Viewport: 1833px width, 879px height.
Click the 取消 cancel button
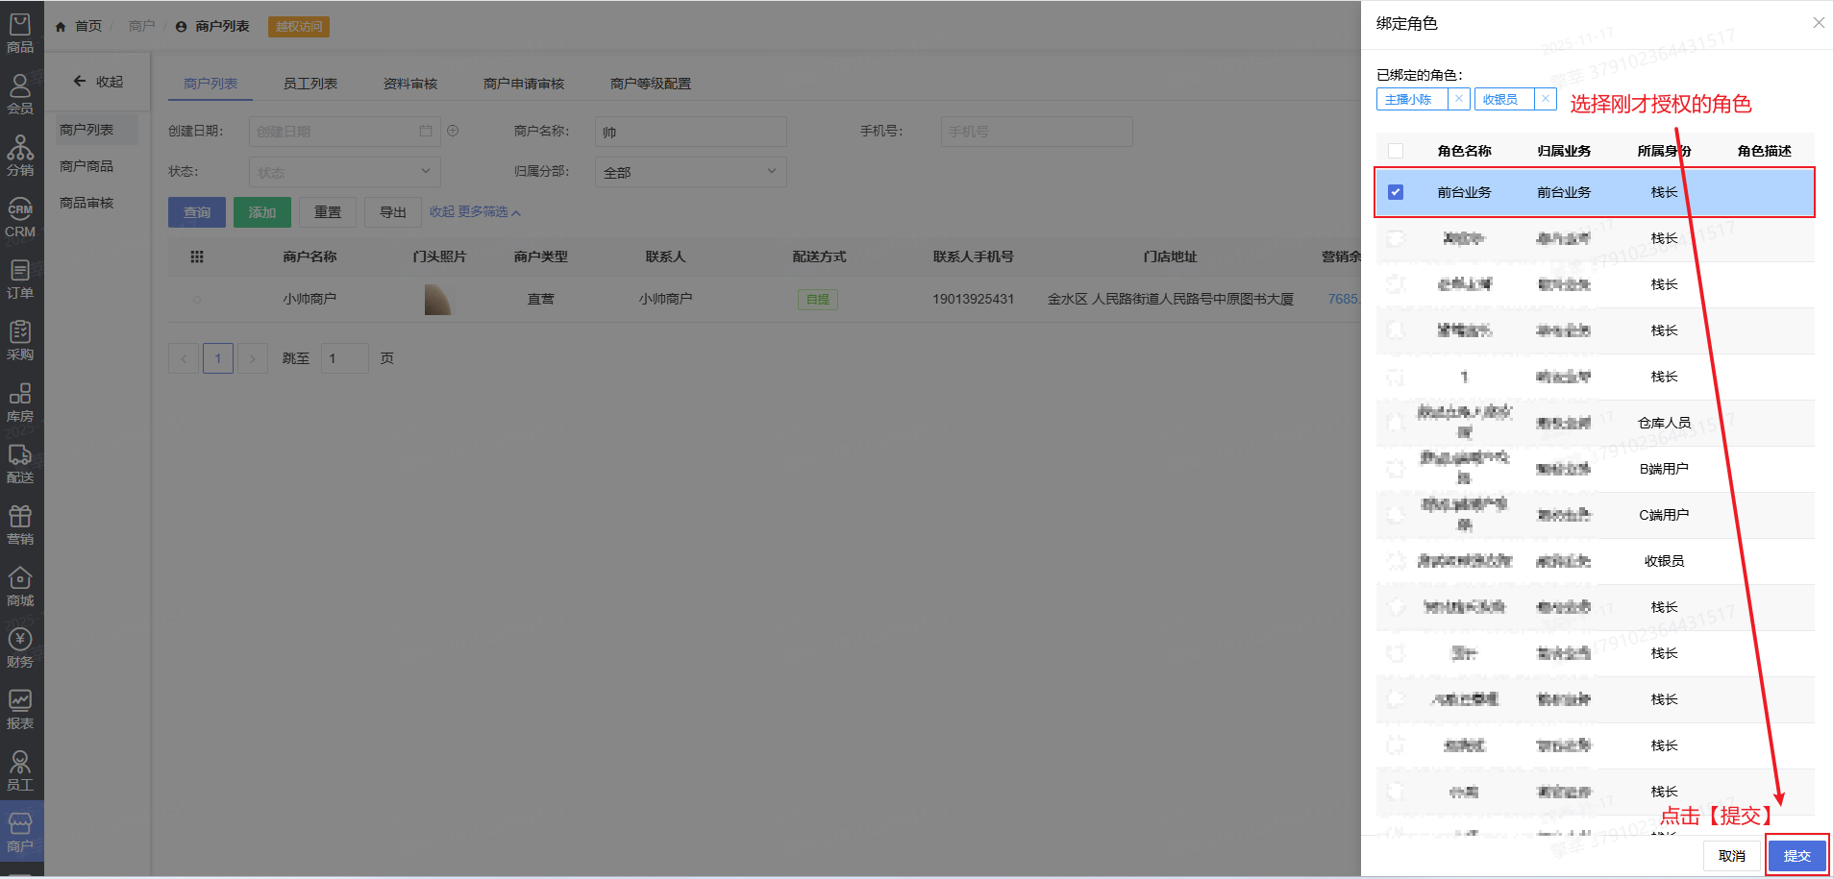click(x=1731, y=856)
